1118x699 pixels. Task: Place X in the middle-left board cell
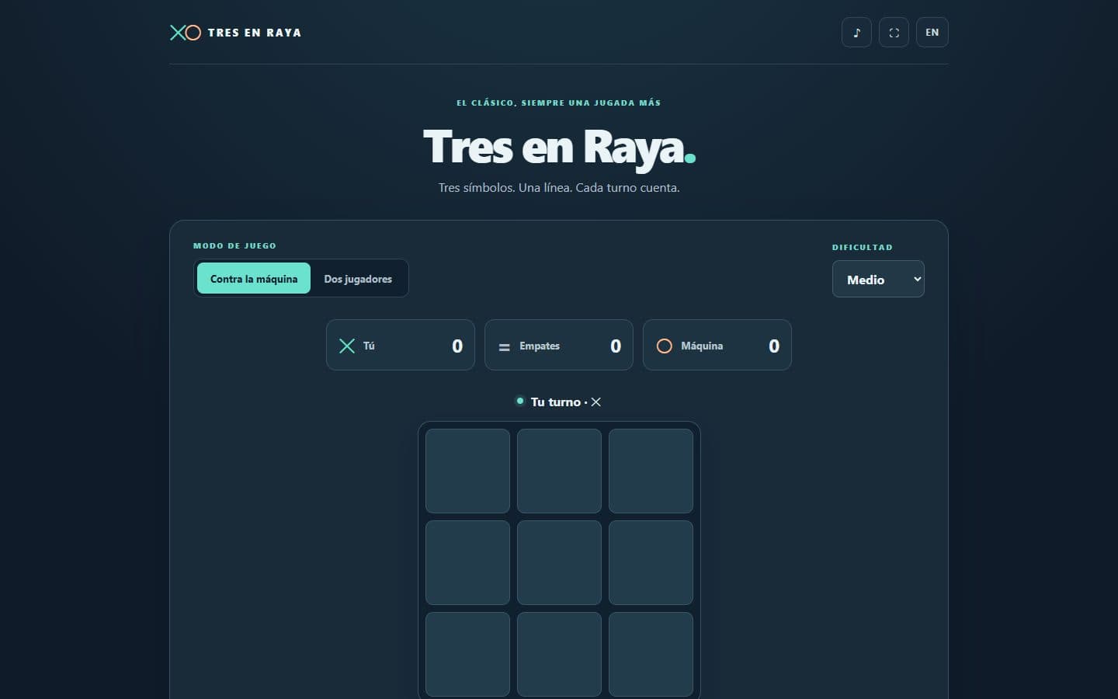[467, 562]
